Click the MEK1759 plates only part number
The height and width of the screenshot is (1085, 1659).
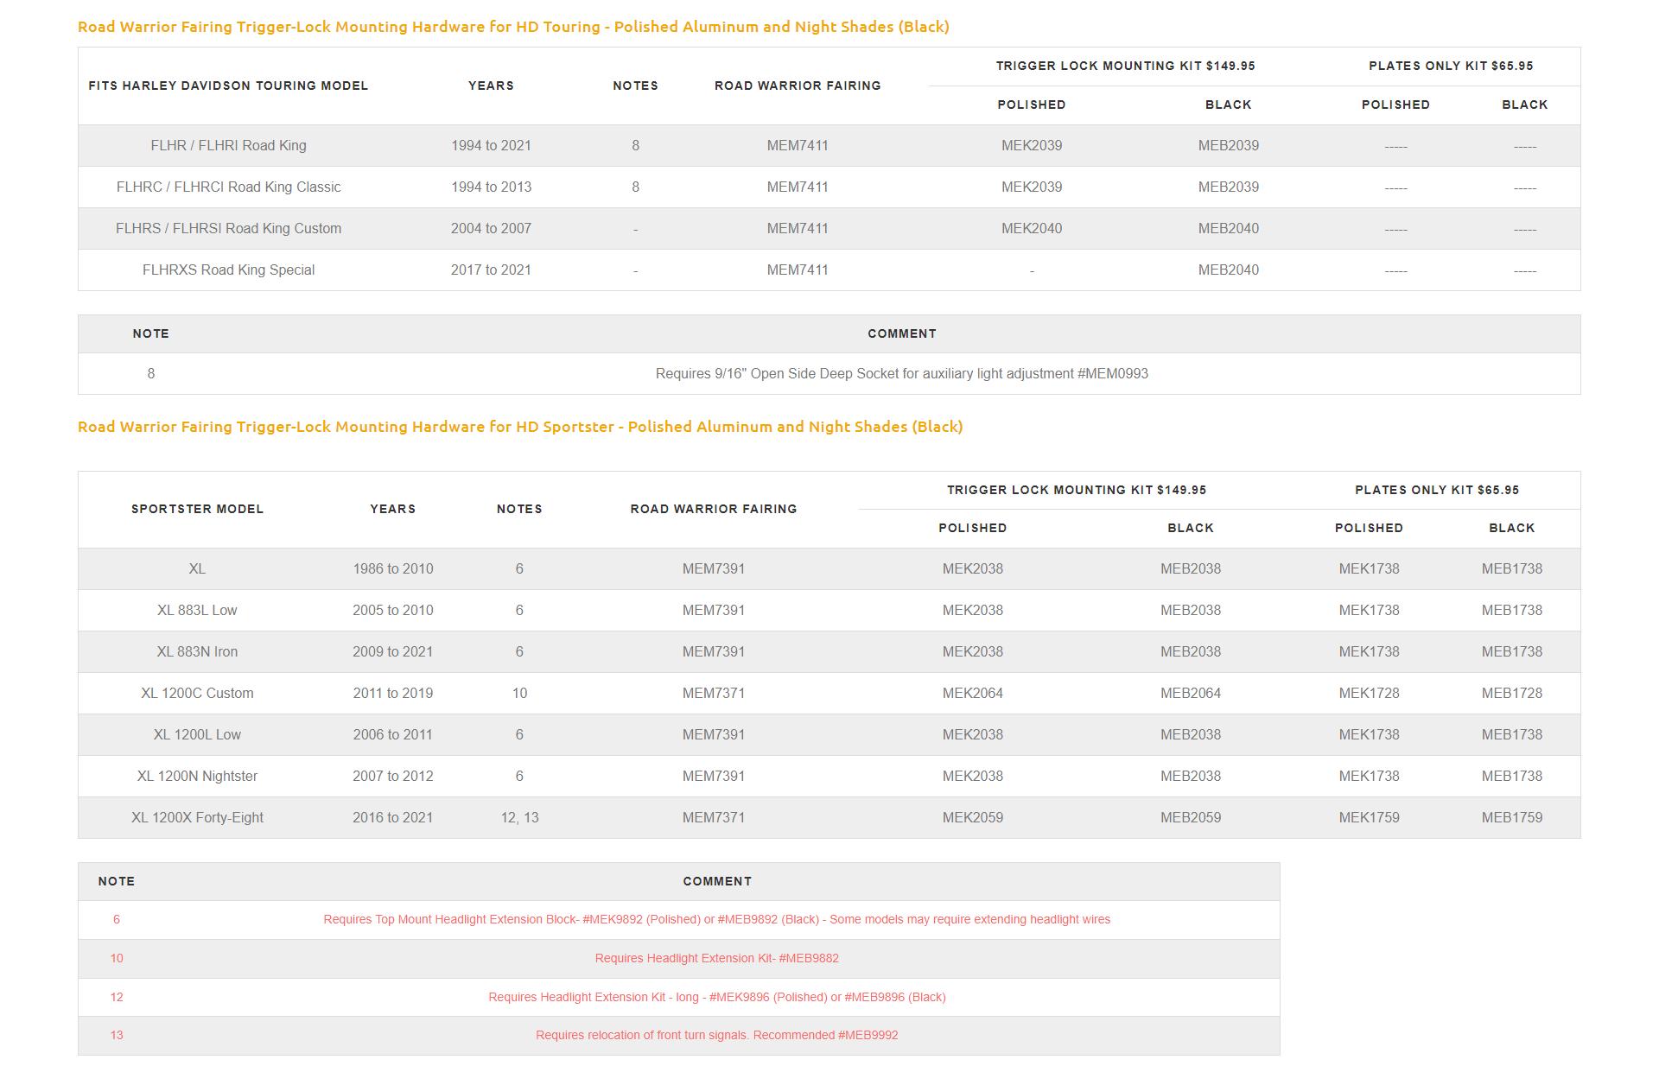(x=1369, y=818)
